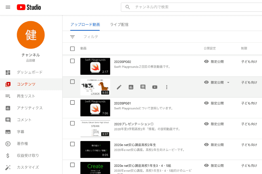Click the コンテンツ video library icon

point(8,84)
